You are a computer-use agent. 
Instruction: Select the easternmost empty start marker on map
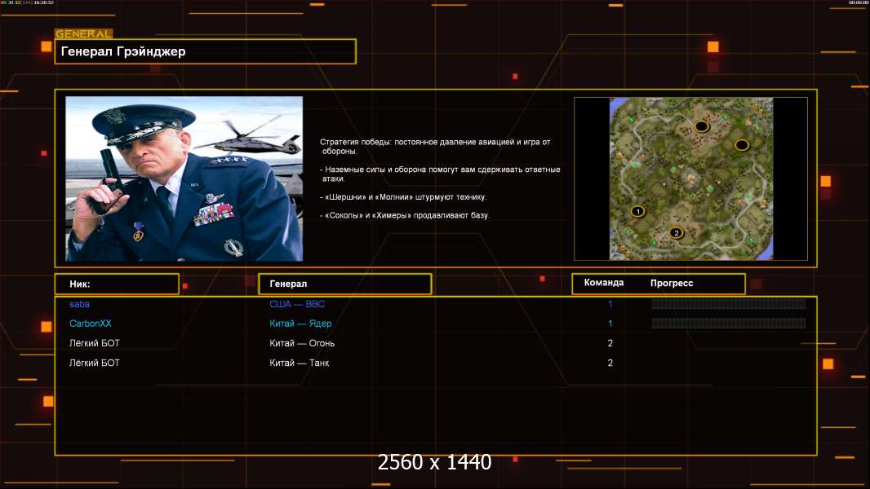click(x=741, y=145)
